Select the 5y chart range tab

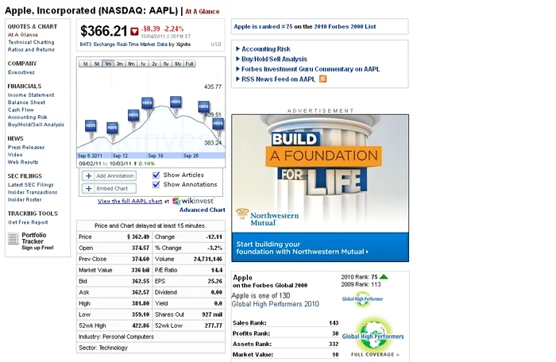166,64
